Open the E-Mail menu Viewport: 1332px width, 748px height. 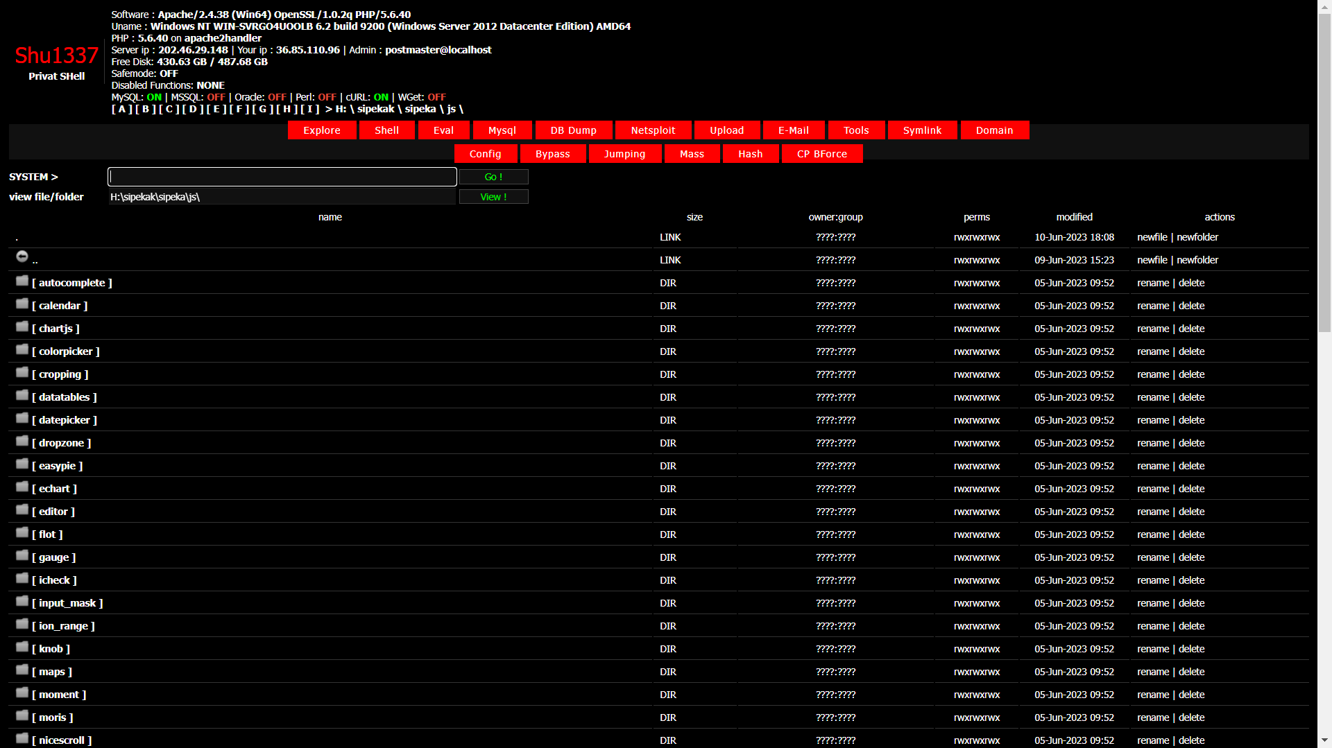pos(794,130)
